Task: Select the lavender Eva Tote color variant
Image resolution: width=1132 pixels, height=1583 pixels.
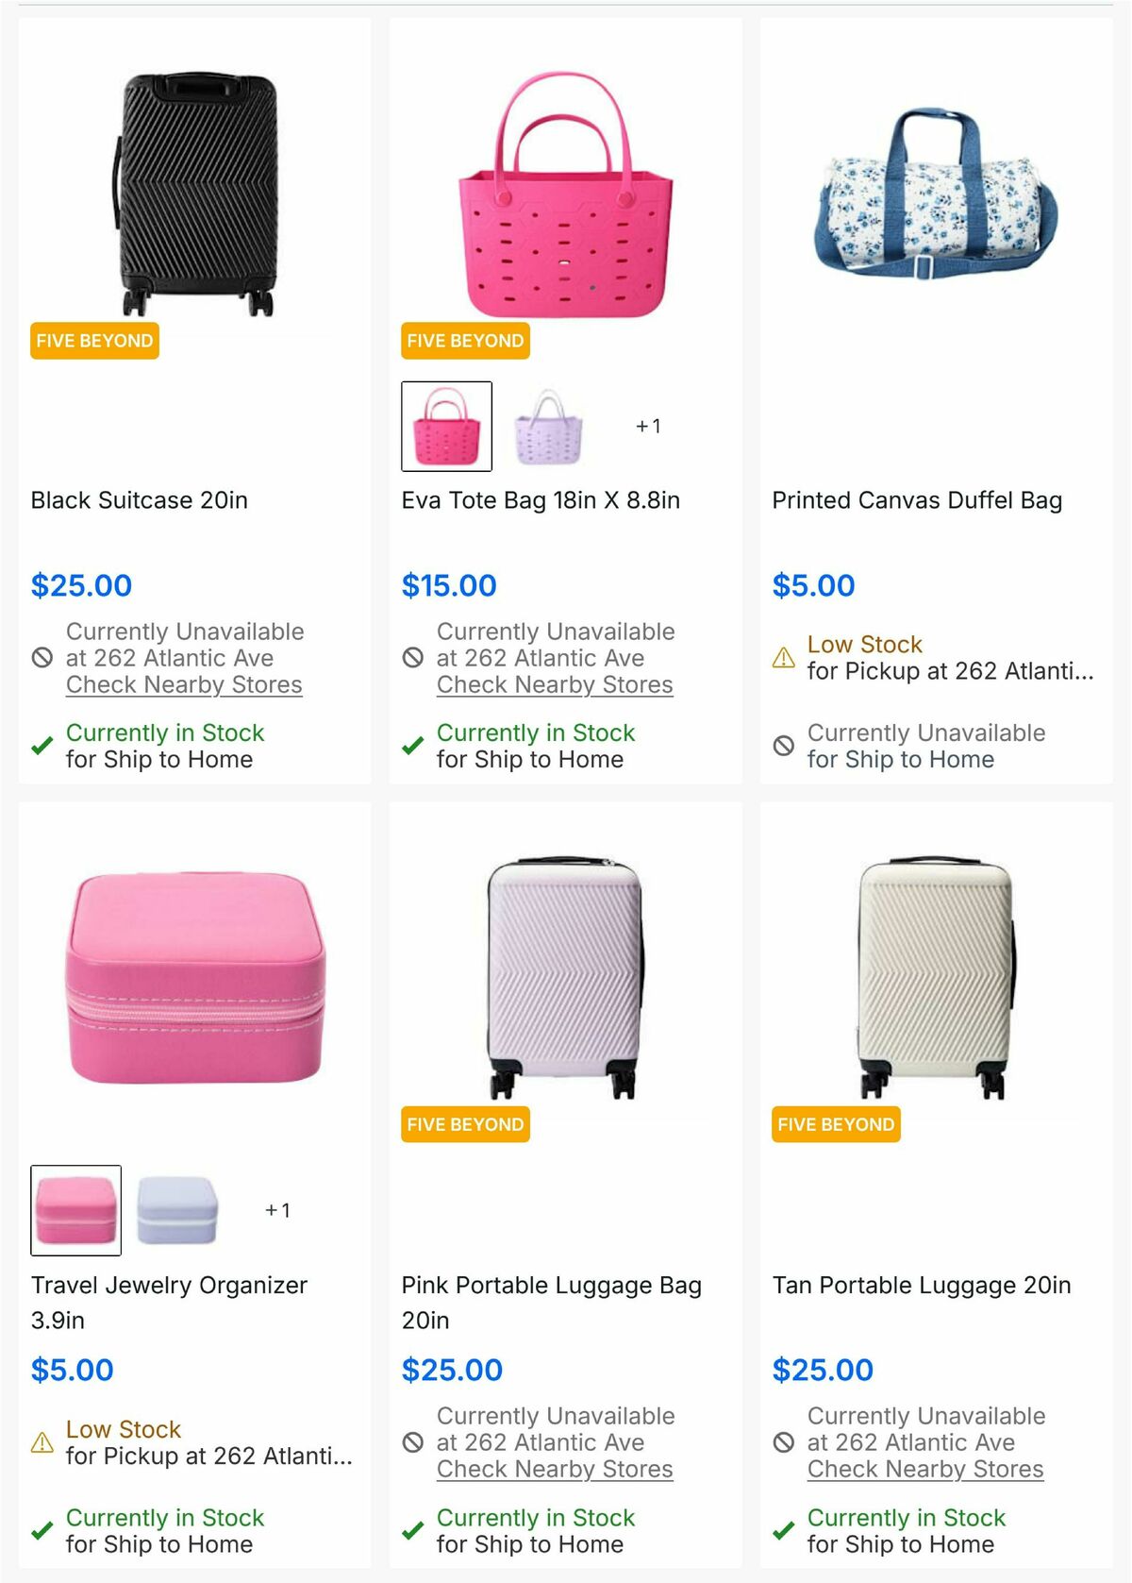Action: 548,425
